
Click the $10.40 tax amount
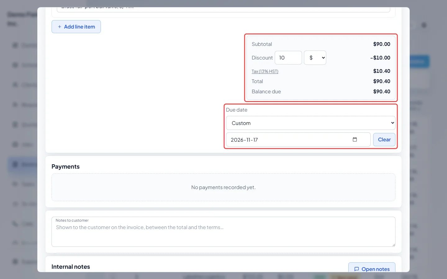(x=382, y=71)
